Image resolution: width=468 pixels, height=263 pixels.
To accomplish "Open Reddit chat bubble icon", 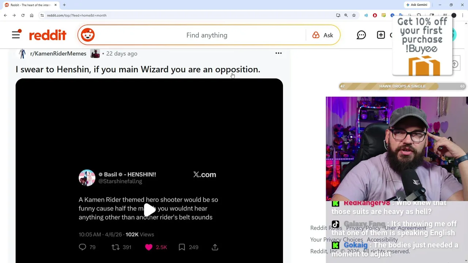I will (361, 35).
